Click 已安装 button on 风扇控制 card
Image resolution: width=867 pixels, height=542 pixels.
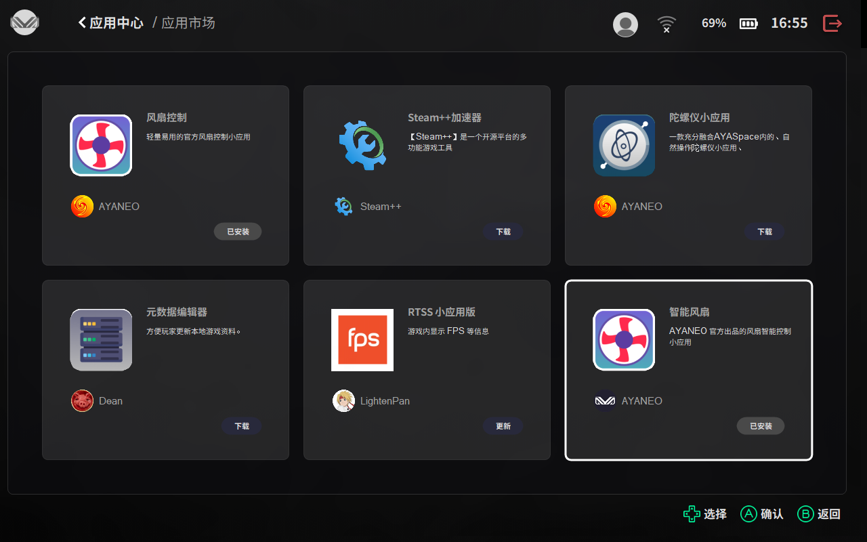238,232
